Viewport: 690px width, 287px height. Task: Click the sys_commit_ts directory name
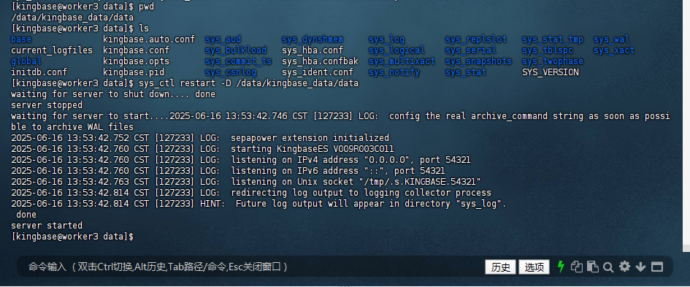coord(238,61)
